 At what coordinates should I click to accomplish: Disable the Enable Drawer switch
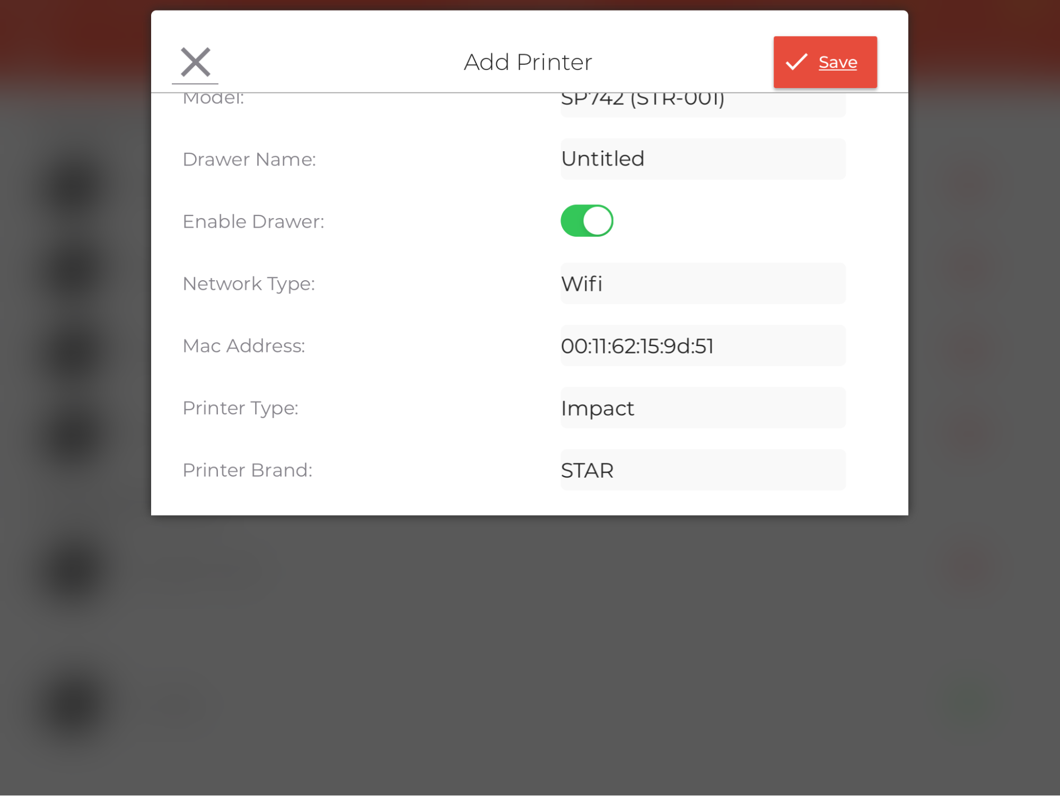pos(587,220)
